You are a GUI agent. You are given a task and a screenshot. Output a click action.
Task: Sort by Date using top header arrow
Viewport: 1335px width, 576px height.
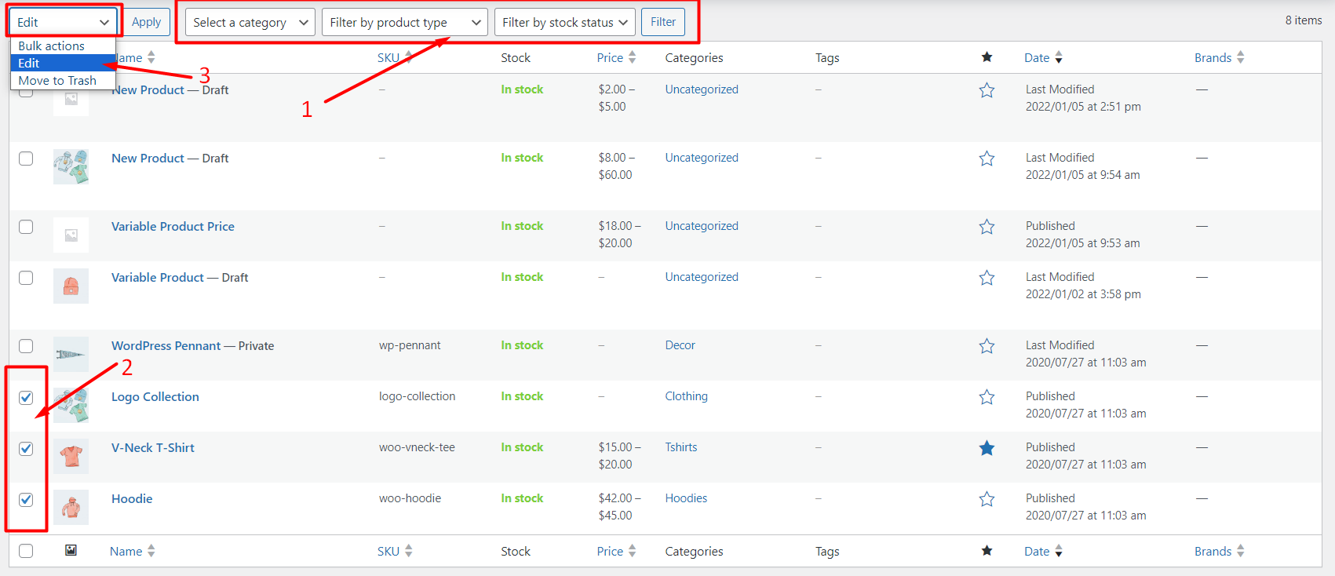pyautogui.click(x=1059, y=57)
